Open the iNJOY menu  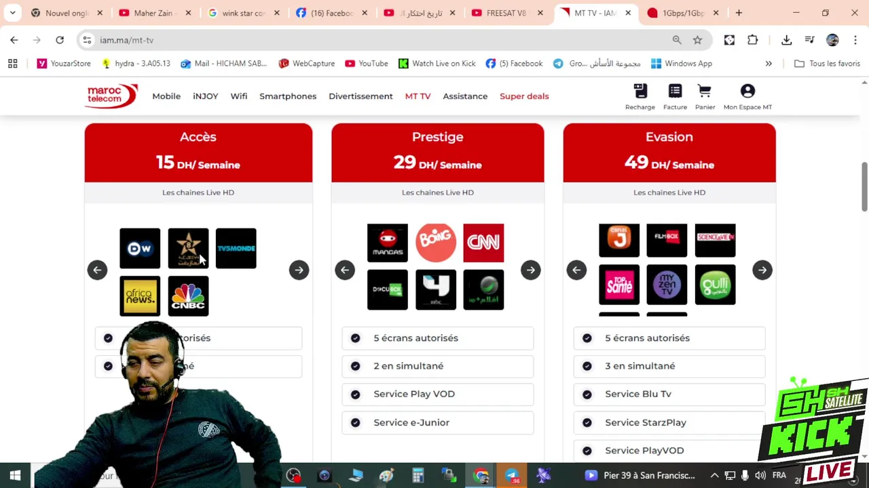[x=205, y=96]
